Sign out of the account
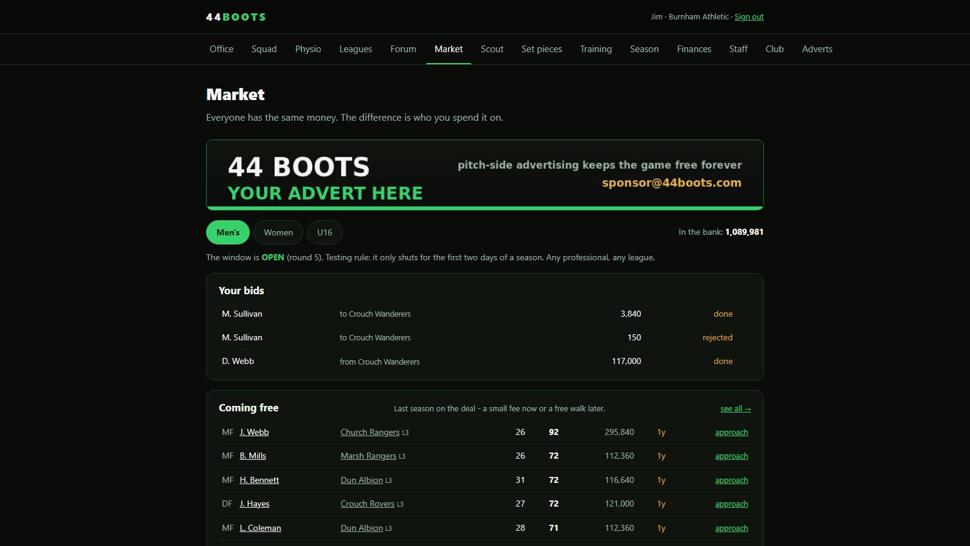 click(749, 17)
